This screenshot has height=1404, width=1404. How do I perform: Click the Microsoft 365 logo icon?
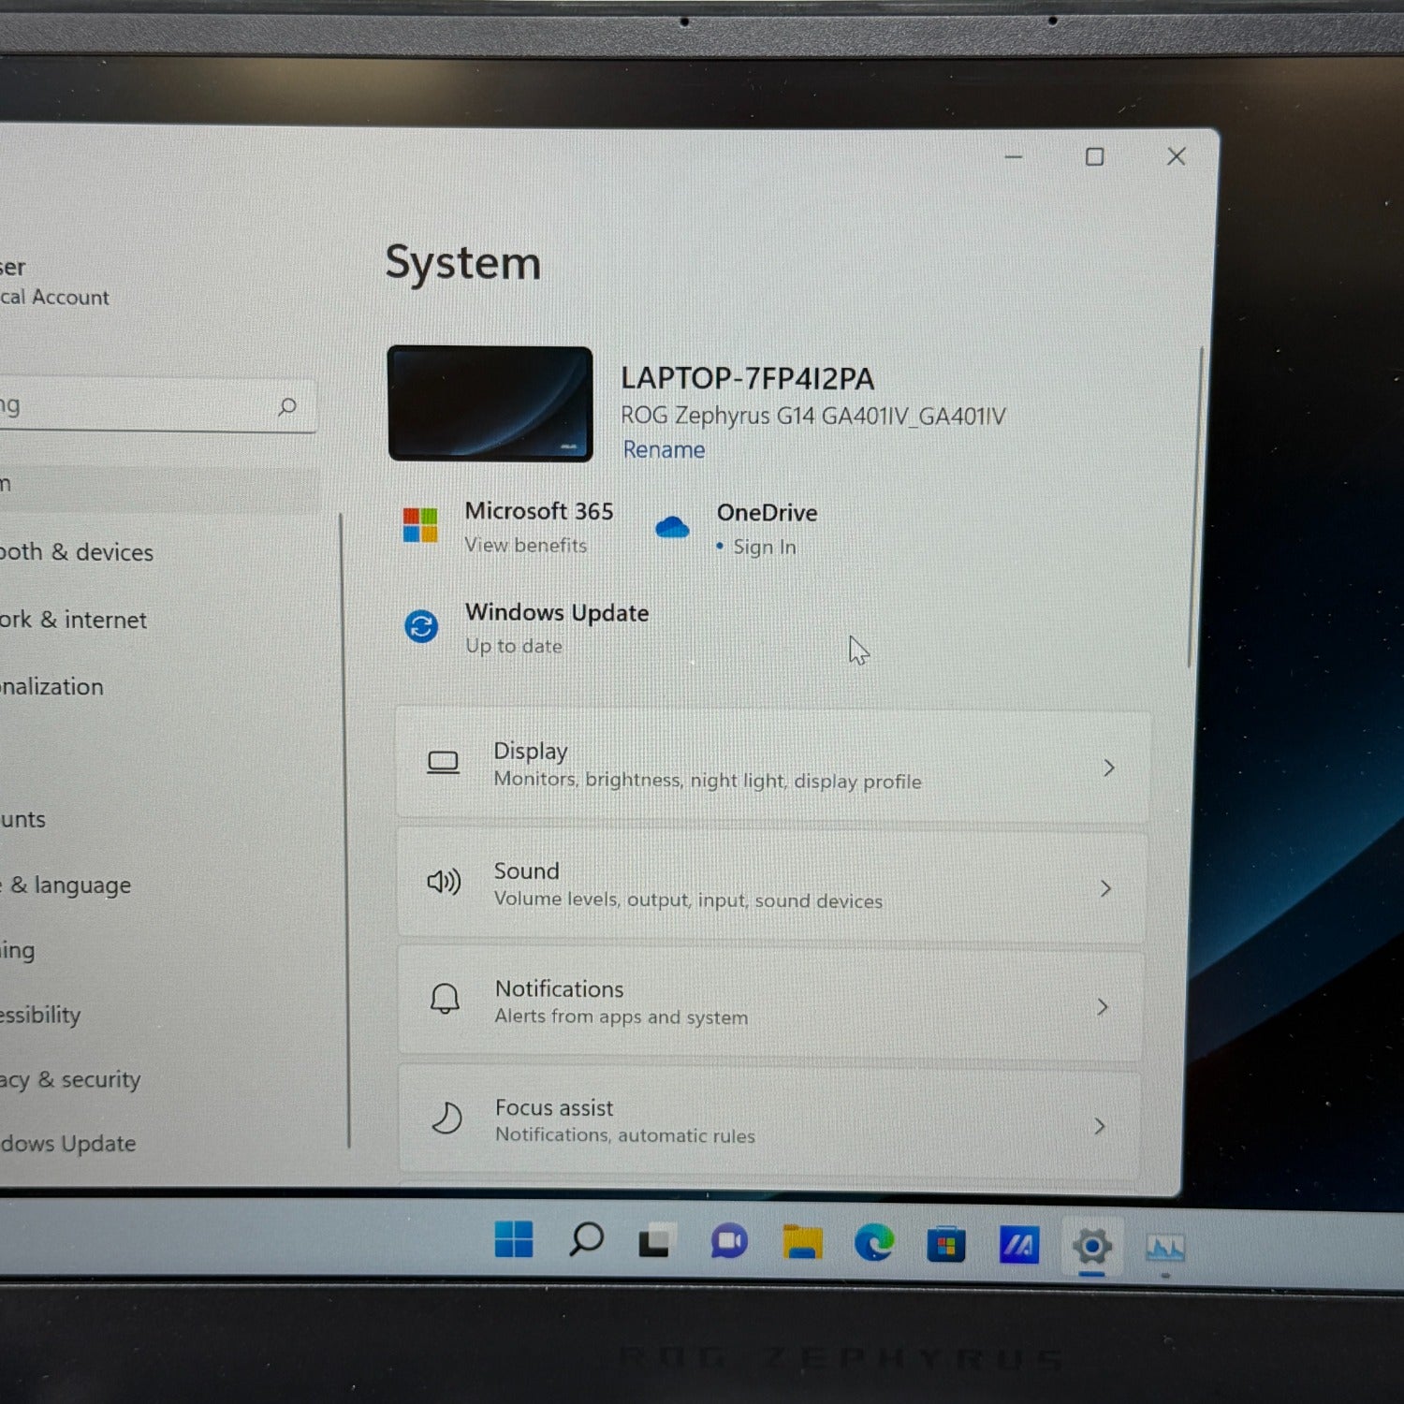420,525
